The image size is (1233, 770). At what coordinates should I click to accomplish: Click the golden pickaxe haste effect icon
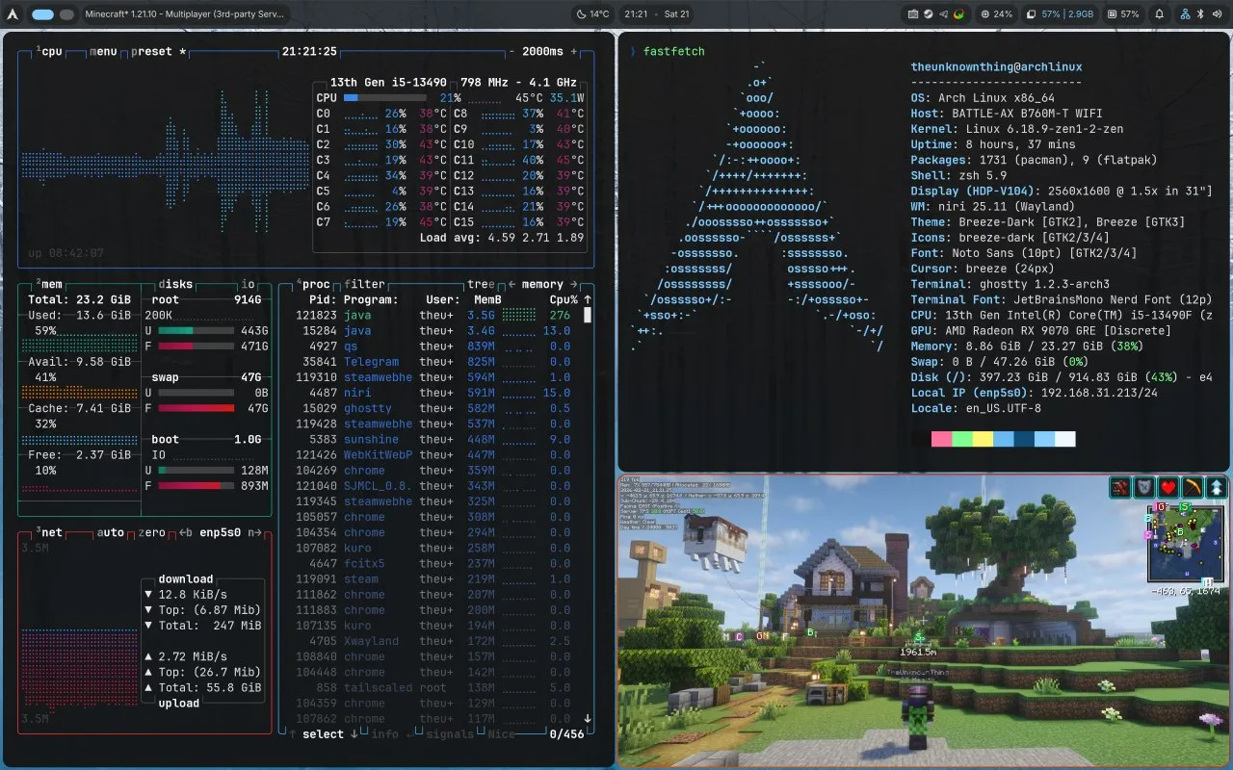click(1193, 487)
